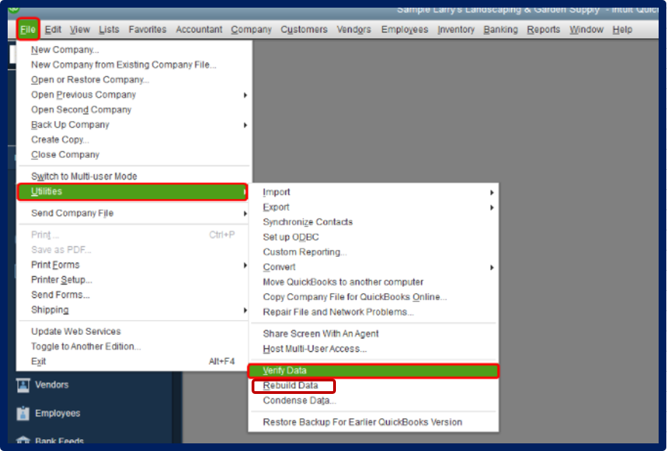Viewport: 667px width, 451px height.
Task: Click the Vendors sidebar icon
Action: click(23, 385)
